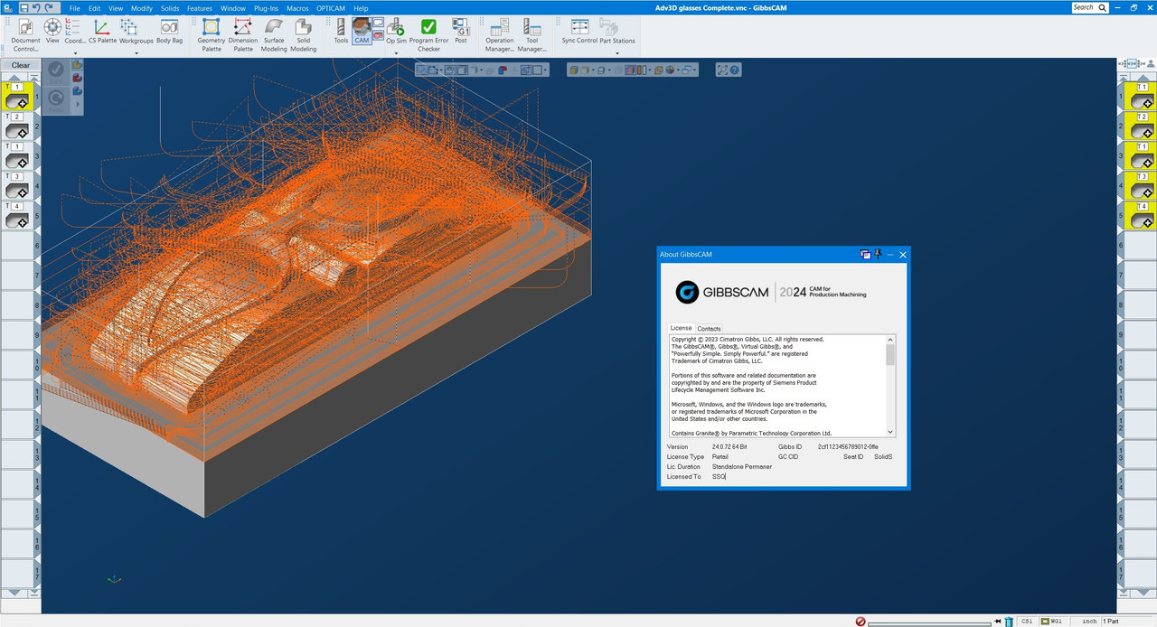The height and width of the screenshot is (627, 1157).
Task: Open the Plug-Ins menu
Action: (266, 8)
